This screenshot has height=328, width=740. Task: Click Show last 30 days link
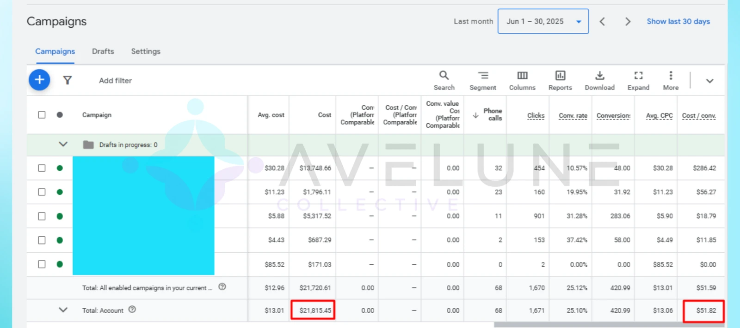[678, 21]
